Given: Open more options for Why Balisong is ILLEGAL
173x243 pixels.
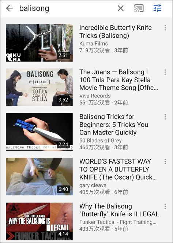Looking at the screenshot, I should 165,206.
